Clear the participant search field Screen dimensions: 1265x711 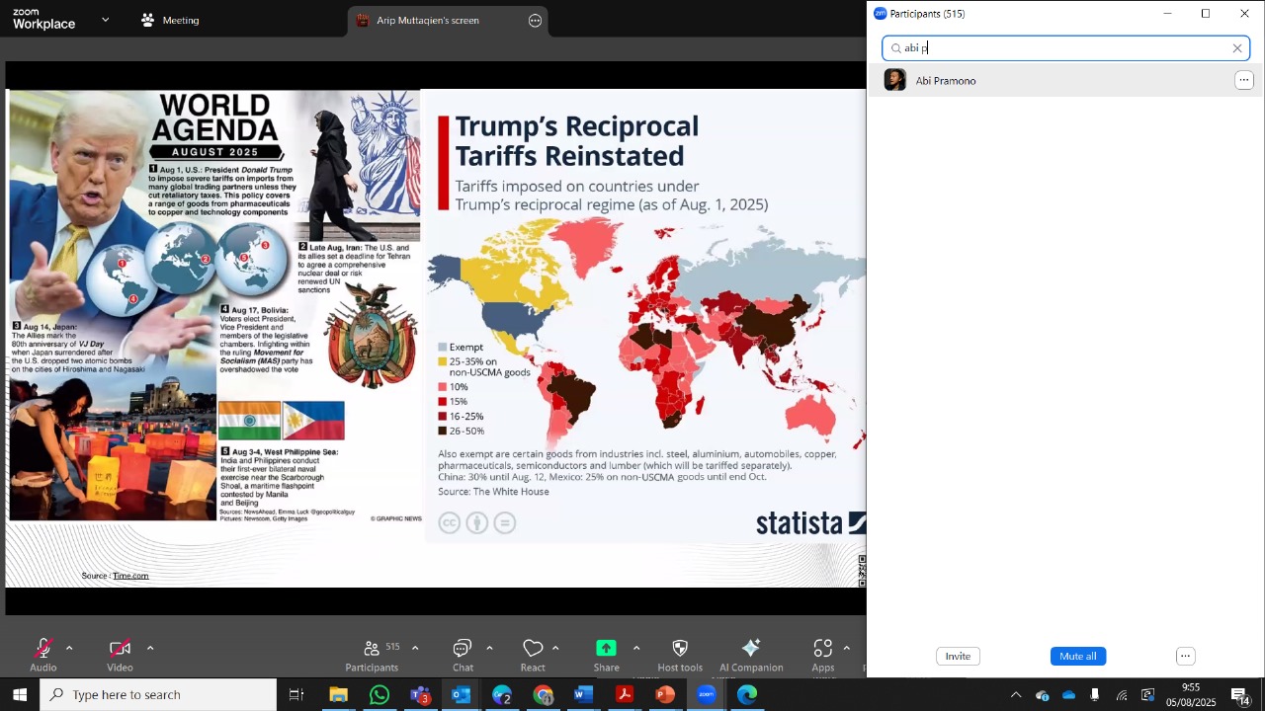(x=1237, y=48)
